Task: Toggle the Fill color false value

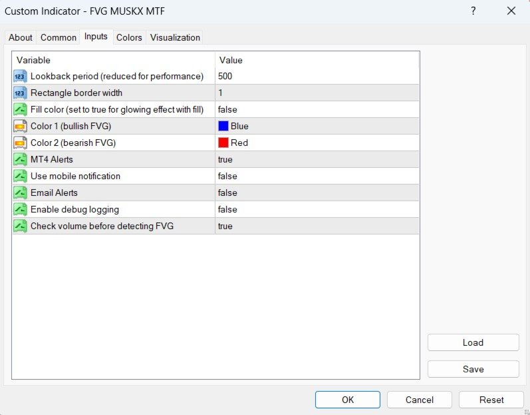Action: click(317, 109)
